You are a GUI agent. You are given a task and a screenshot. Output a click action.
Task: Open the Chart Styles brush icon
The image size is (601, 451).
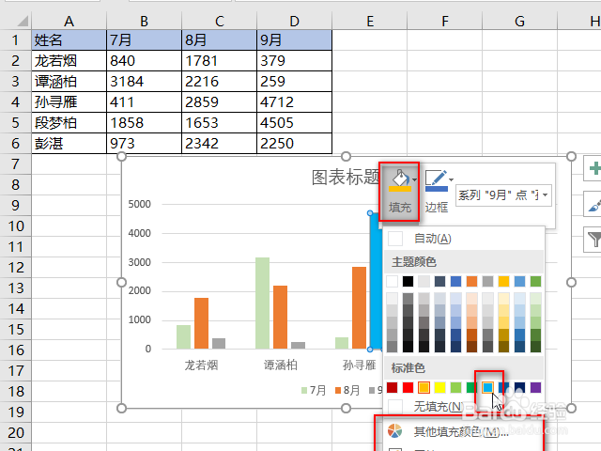pos(593,204)
